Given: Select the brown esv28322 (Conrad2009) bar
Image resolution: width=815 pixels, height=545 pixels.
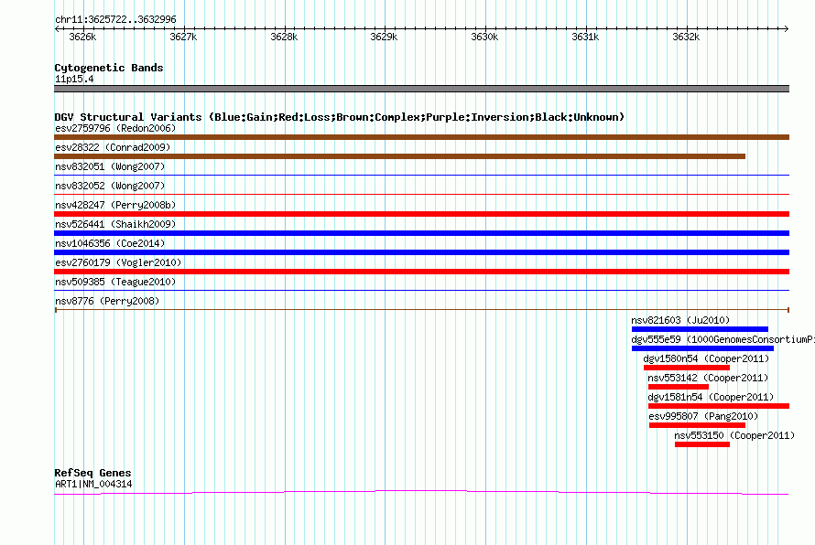Looking at the screenshot, I should [399, 156].
